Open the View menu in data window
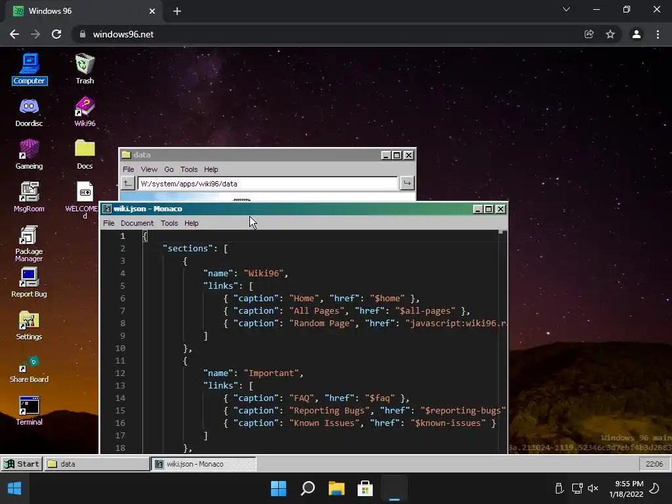The width and height of the screenshot is (672, 504). [x=149, y=169]
